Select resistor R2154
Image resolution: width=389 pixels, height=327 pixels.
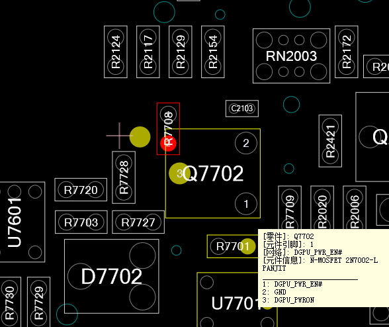[213, 52]
